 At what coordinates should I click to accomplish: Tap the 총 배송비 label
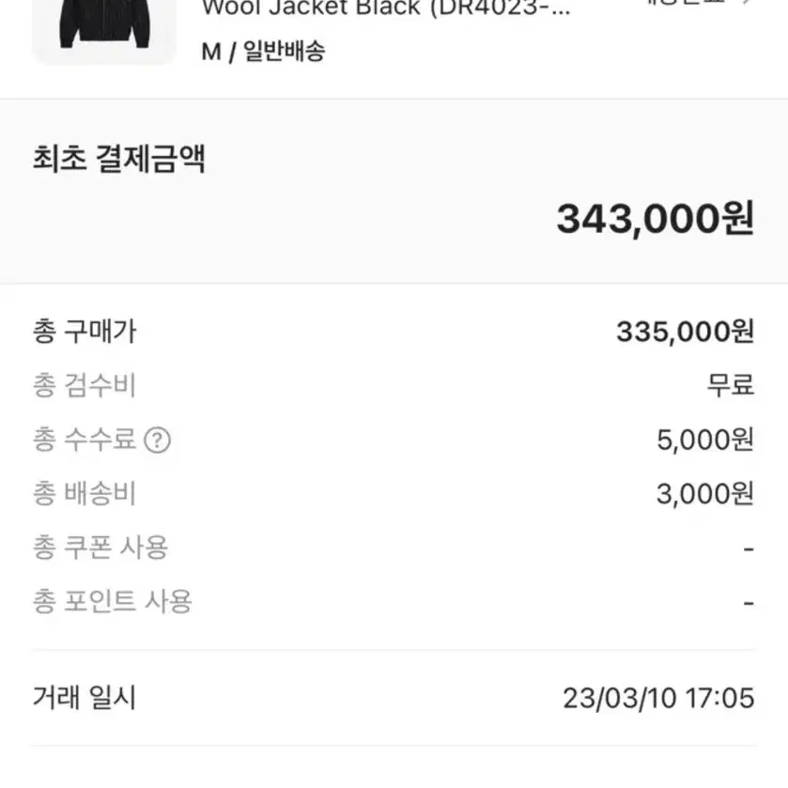click(85, 493)
